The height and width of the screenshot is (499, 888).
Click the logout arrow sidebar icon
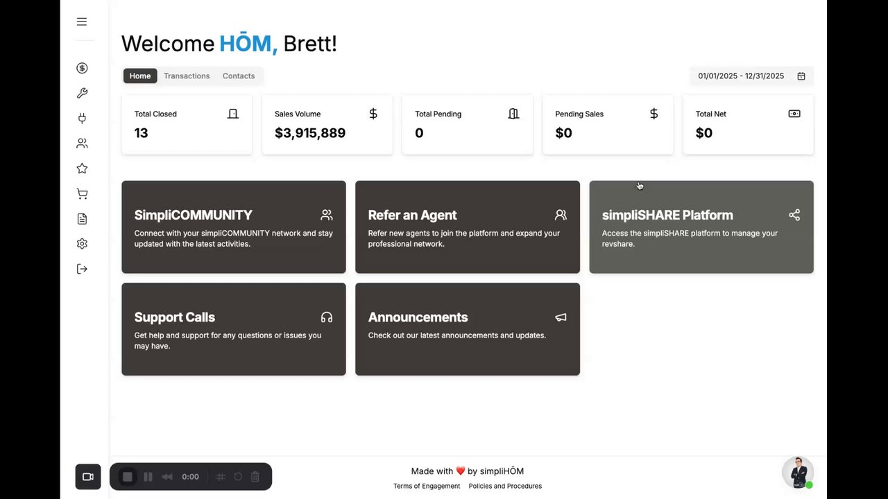click(x=82, y=269)
